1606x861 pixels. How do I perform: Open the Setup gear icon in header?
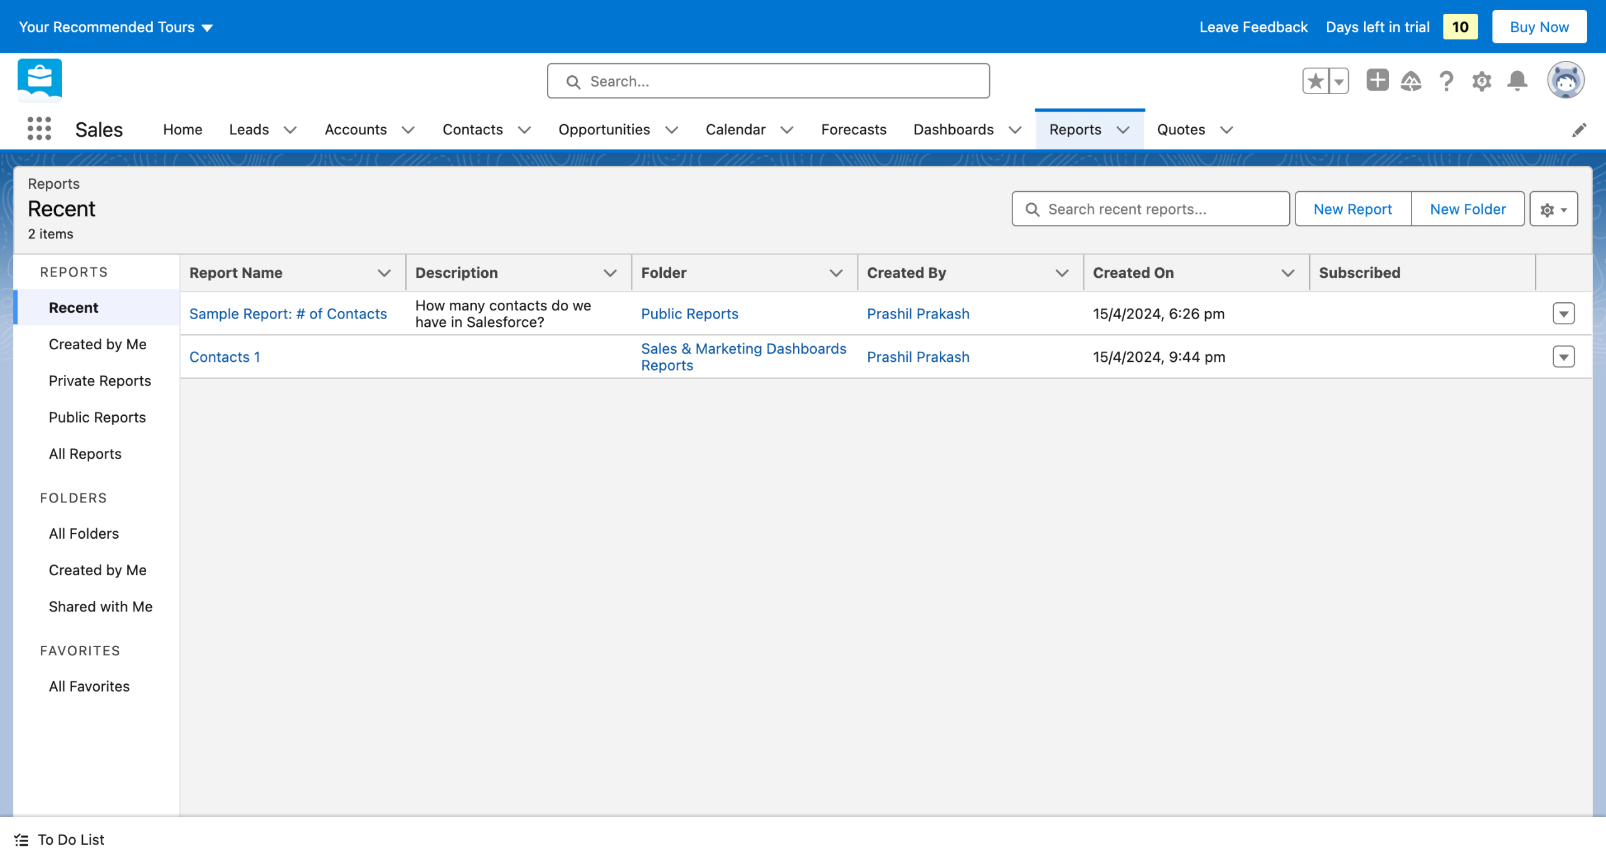point(1482,81)
